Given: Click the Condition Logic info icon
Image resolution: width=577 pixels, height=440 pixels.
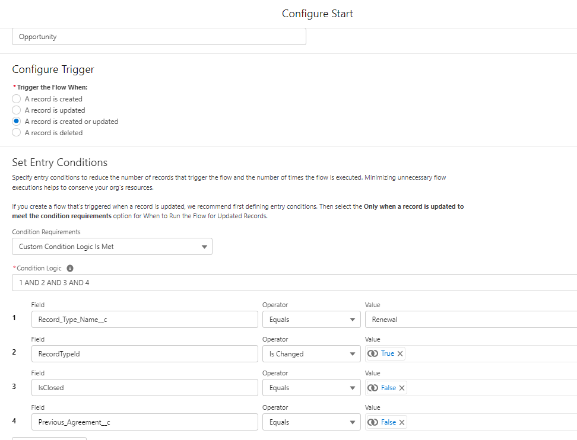Looking at the screenshot, I should 70,268.
